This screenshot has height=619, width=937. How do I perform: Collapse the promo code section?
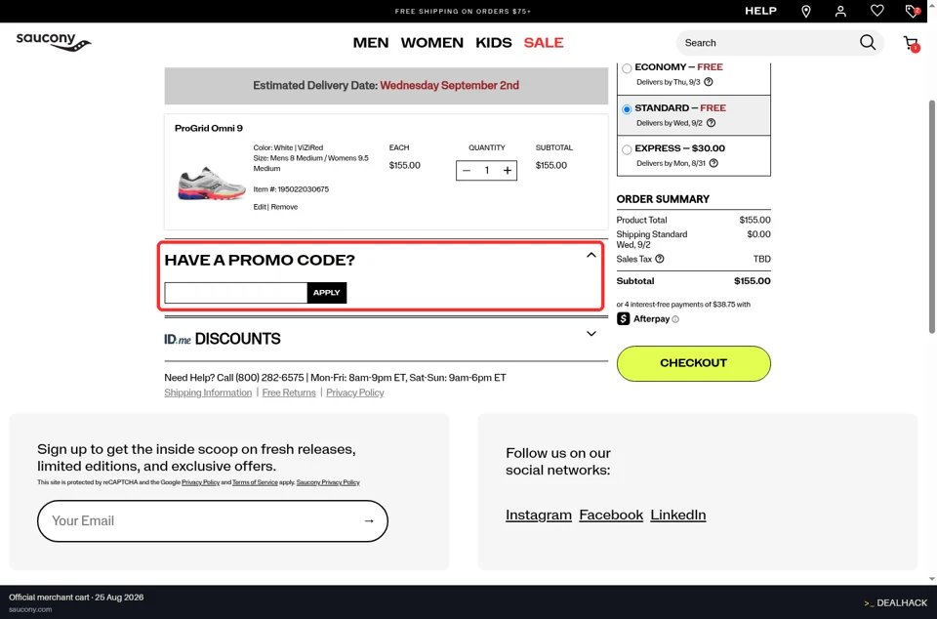591,255
